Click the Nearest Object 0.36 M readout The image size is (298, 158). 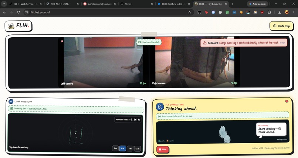pyautogui.click(x=128, y=120)
